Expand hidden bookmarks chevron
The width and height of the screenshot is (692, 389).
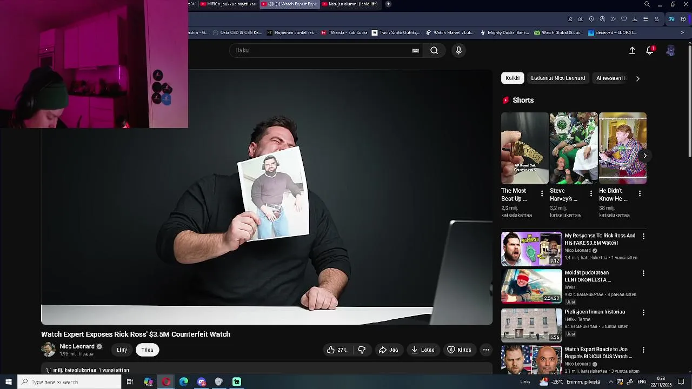tap(682, 32)
